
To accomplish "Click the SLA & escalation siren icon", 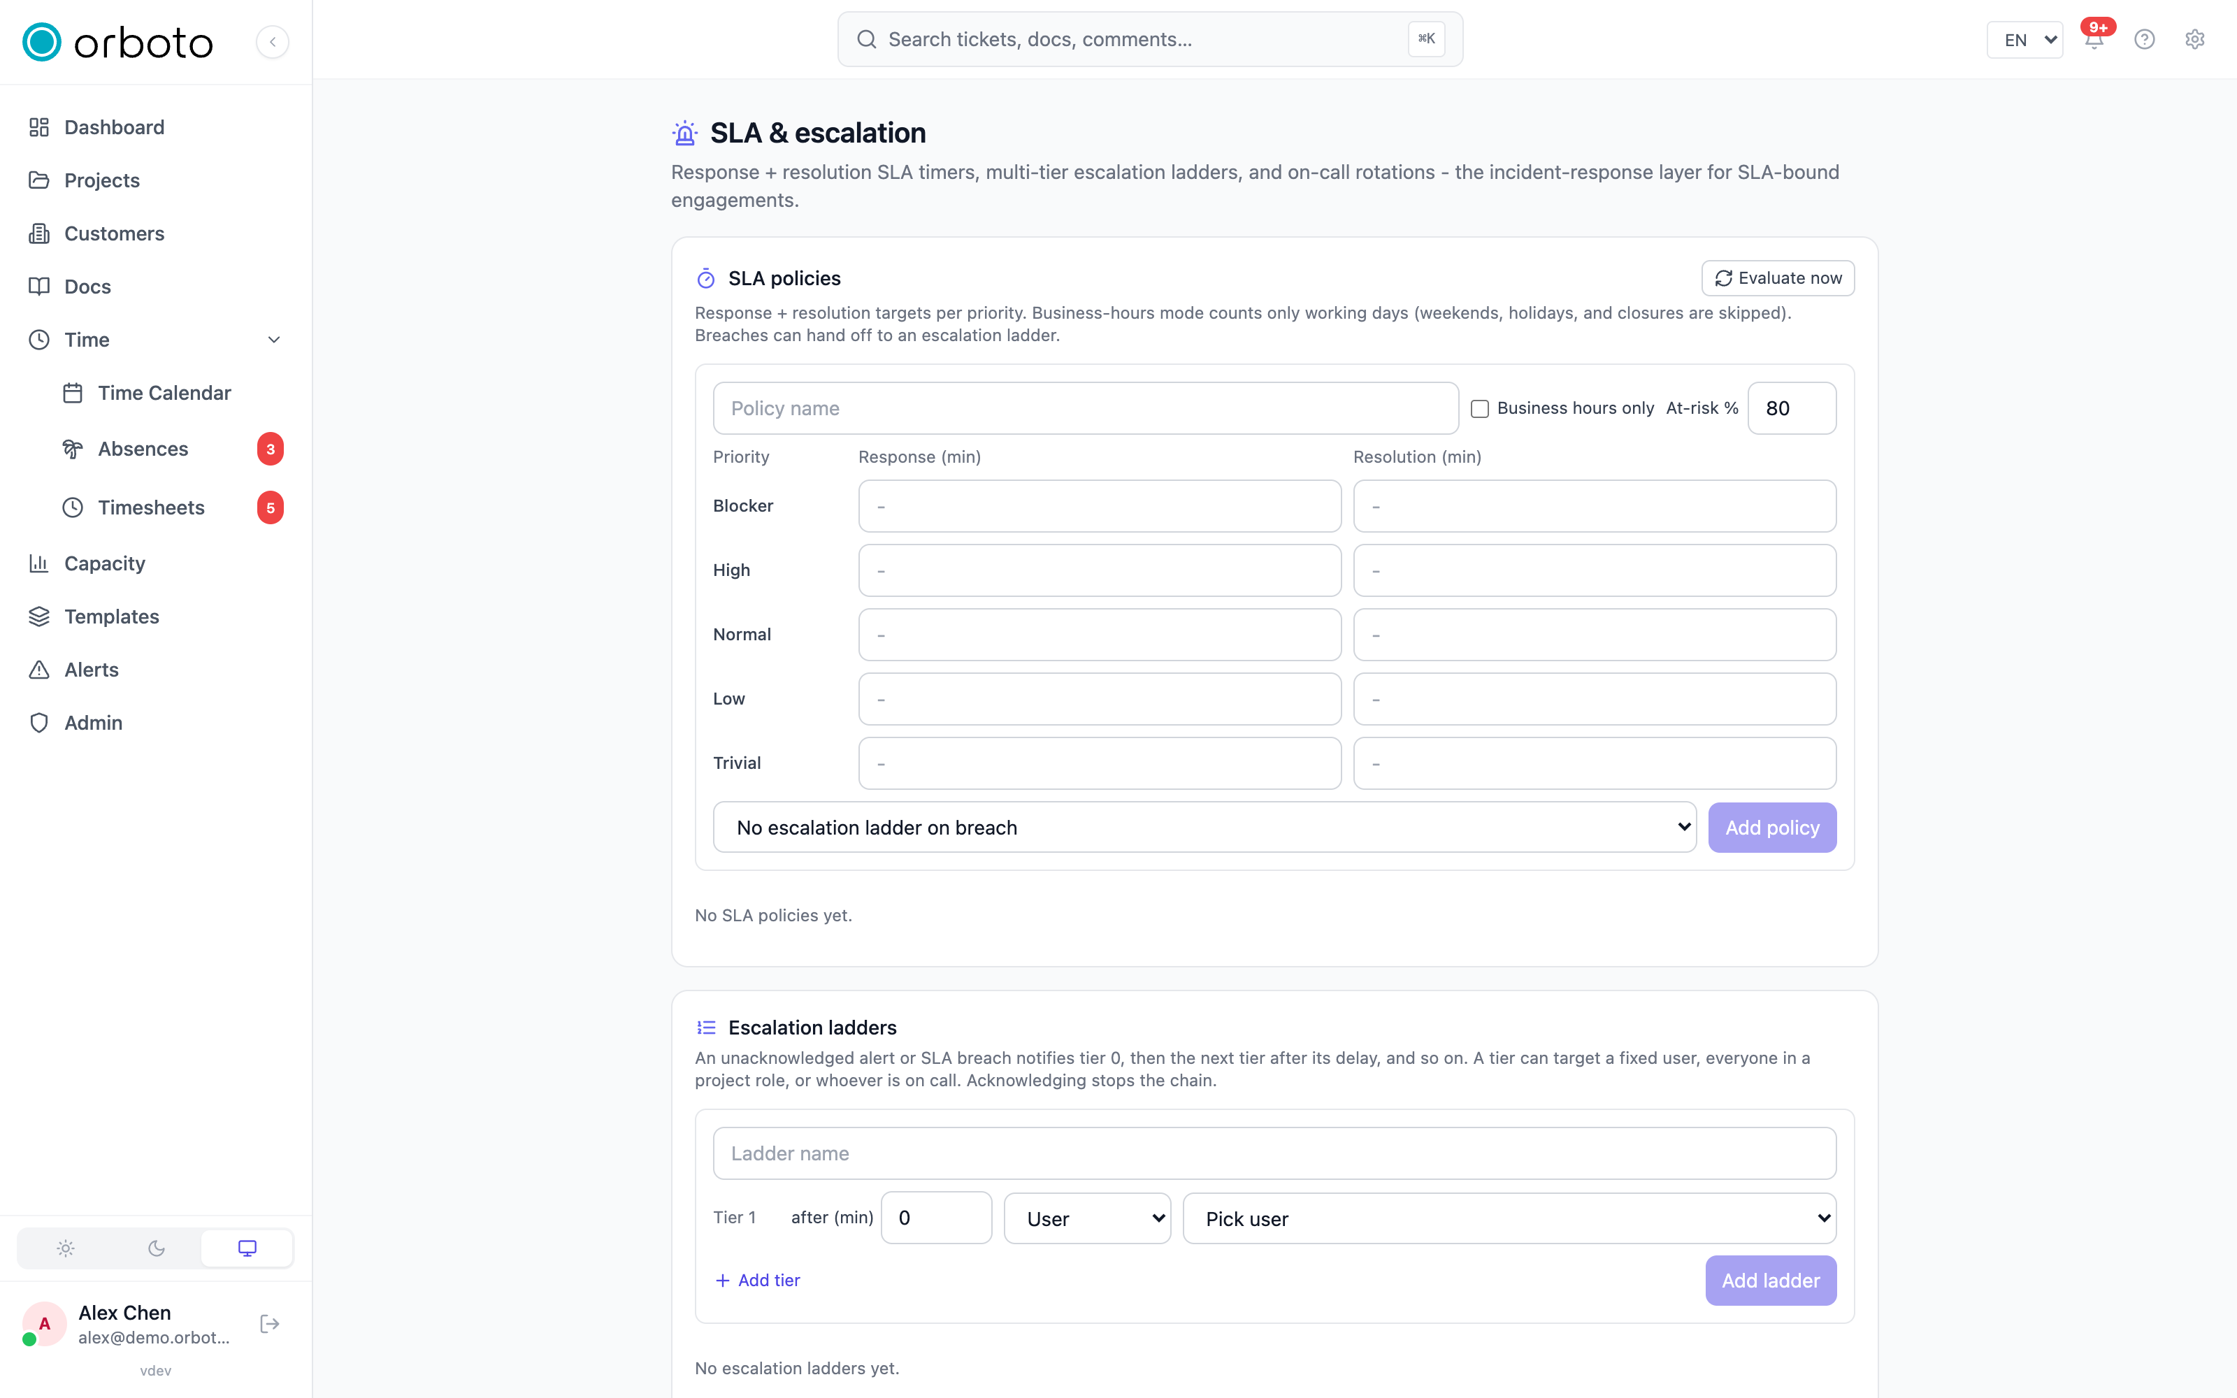I will (x=685, y=134).
